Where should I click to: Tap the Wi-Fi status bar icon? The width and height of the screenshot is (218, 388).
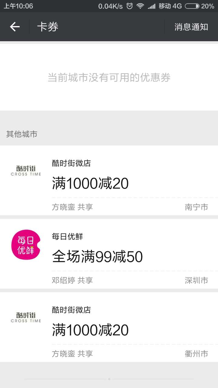(140, 6)
